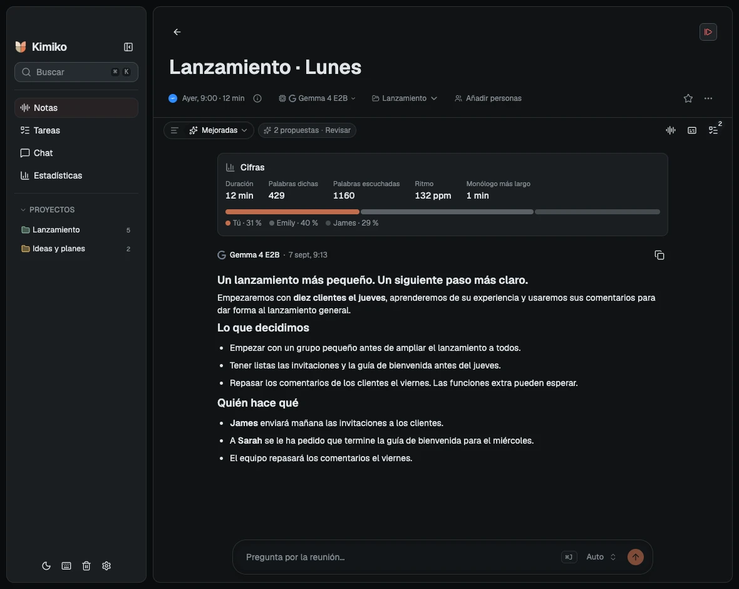The width and height of the screenshot is (739, 589).
Task: Open the Mejoradas notes dropdown
Action: coord(218,130)
